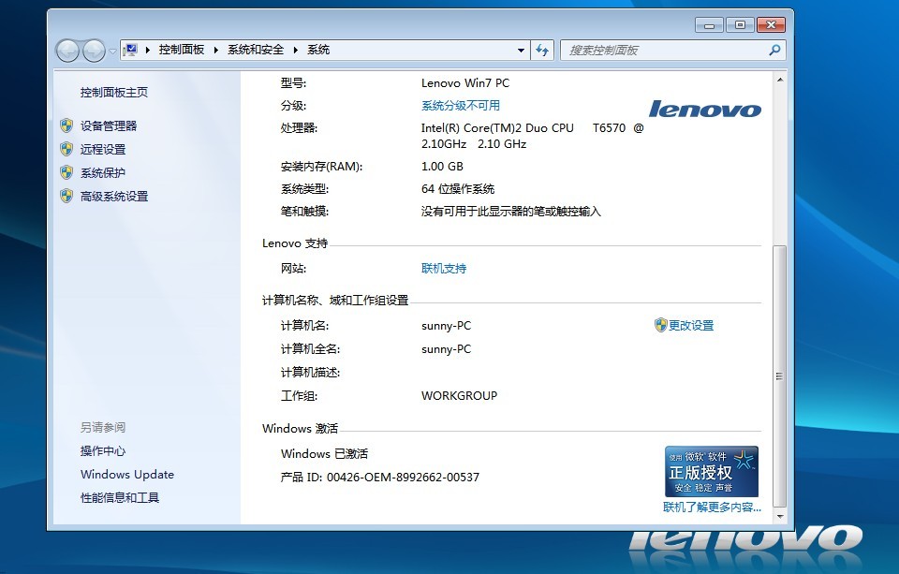Click the 1.00 GB memory value
Viewport: 899px width, 574px height.
click(x=442, y=167)
